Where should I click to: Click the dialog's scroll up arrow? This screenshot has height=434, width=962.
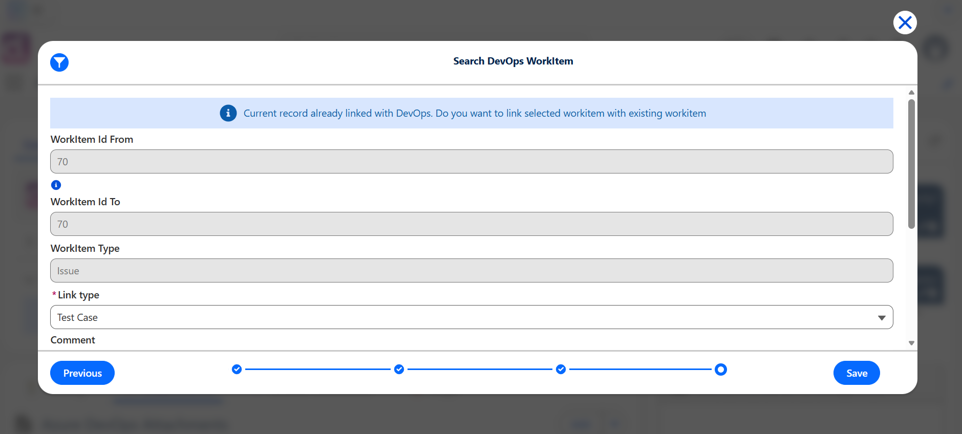tap(911, 93)
